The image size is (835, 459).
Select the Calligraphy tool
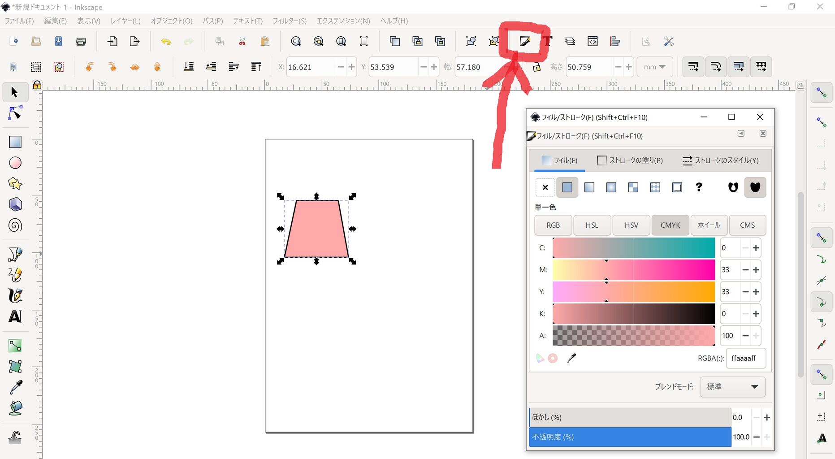[x=15, y=295]
